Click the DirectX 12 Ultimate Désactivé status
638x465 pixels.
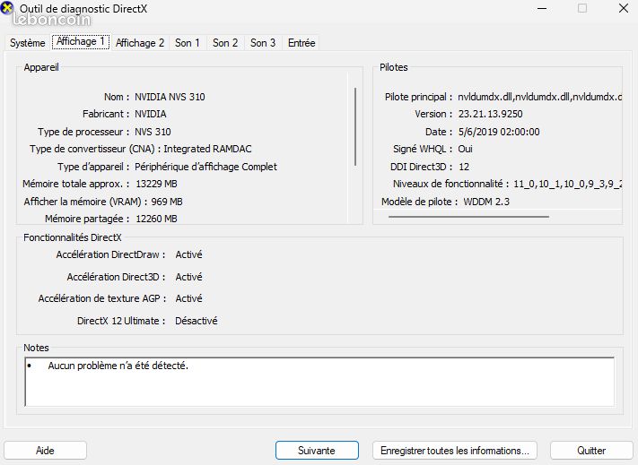(x=197, y=321)
